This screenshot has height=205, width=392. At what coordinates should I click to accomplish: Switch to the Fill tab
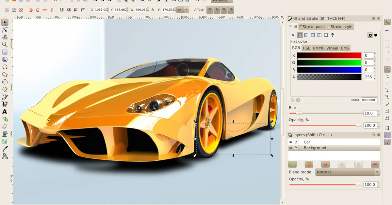click(x=293, y=26)
